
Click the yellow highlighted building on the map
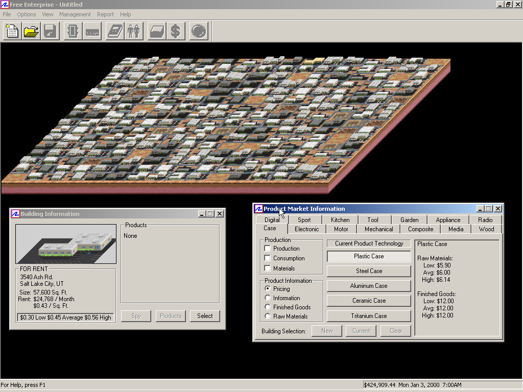point(314,61)
